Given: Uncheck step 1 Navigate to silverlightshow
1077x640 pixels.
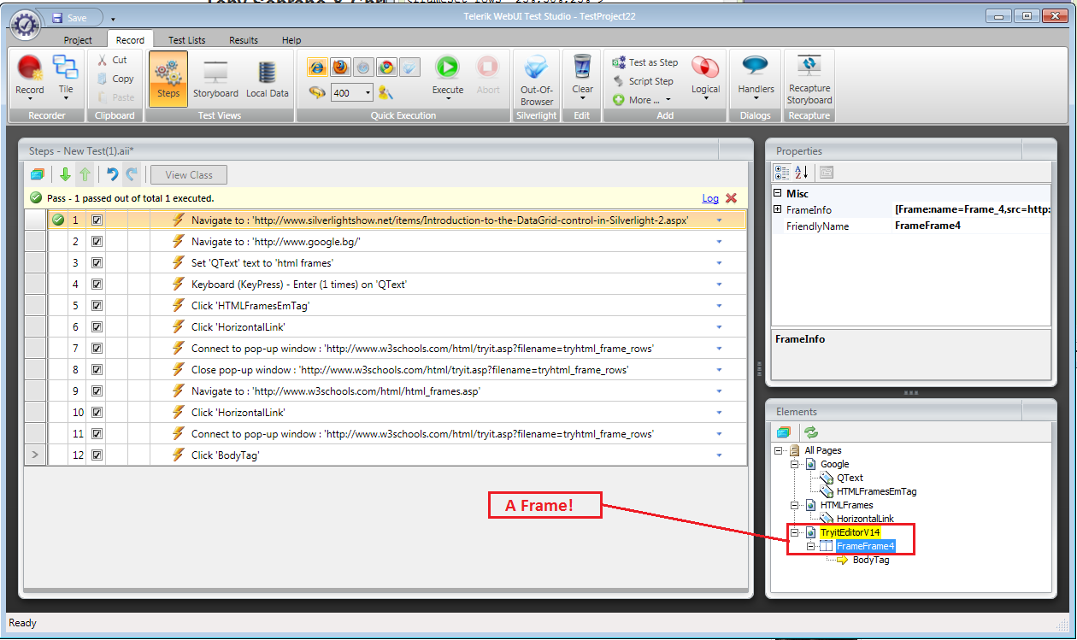Looking at the screenshot, I should 97,220.
